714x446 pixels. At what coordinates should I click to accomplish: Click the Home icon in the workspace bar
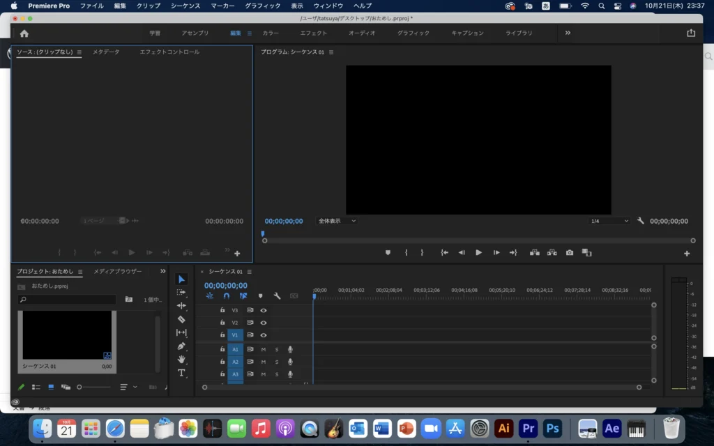click(24, 33)
